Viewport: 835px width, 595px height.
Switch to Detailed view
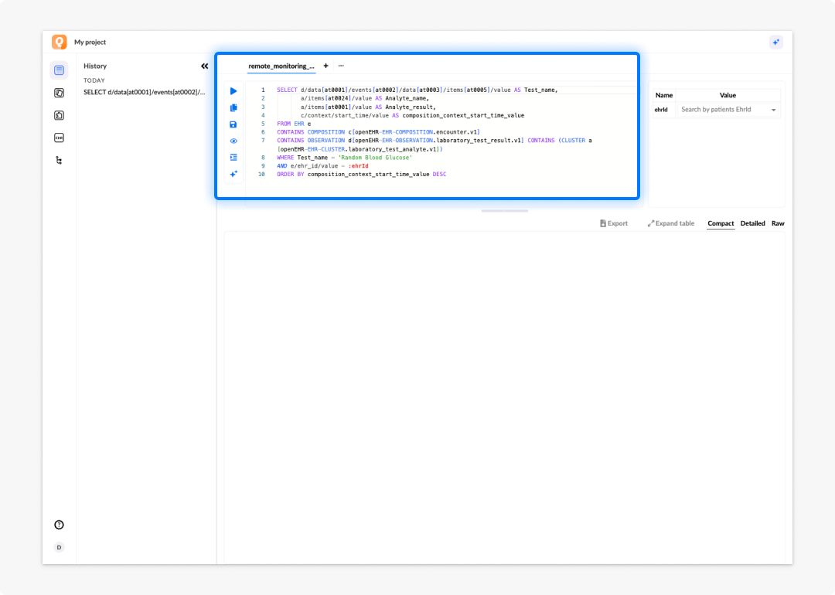(752, 223)
